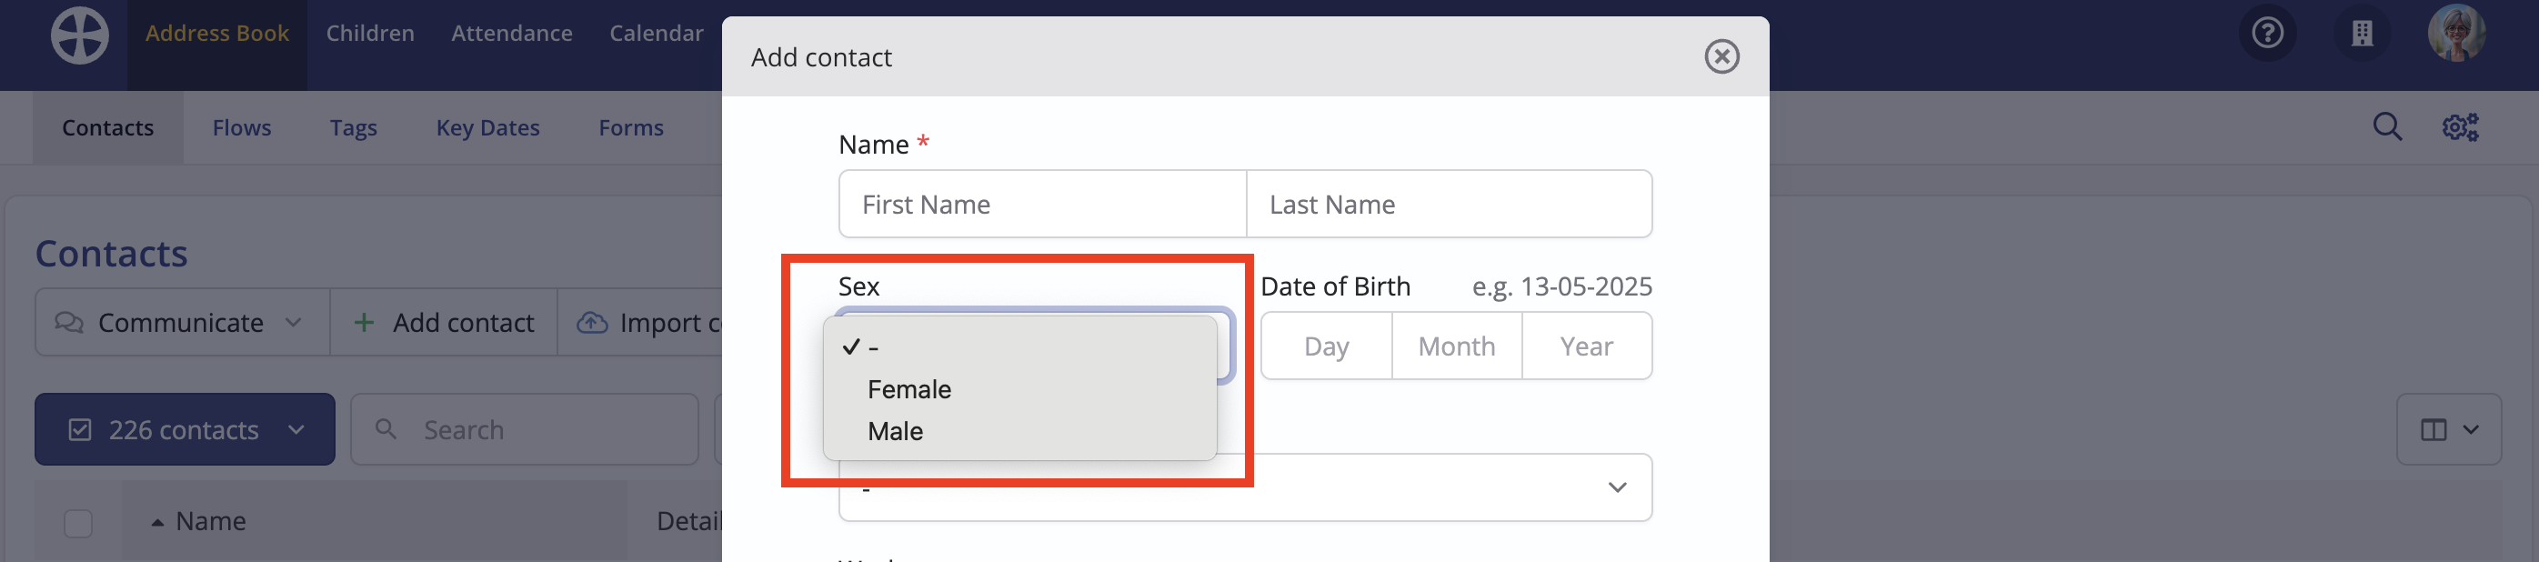
Task: Click the search magnifier icon
Action: pyautogui.click(x=2386, y=127)
